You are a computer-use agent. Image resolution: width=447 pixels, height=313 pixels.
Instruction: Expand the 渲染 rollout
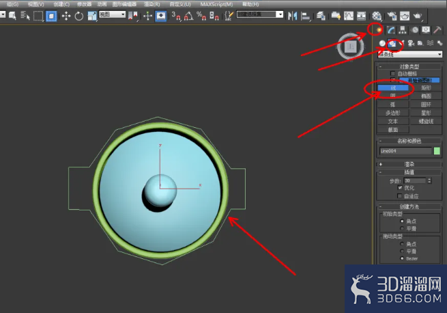point(409,164)
